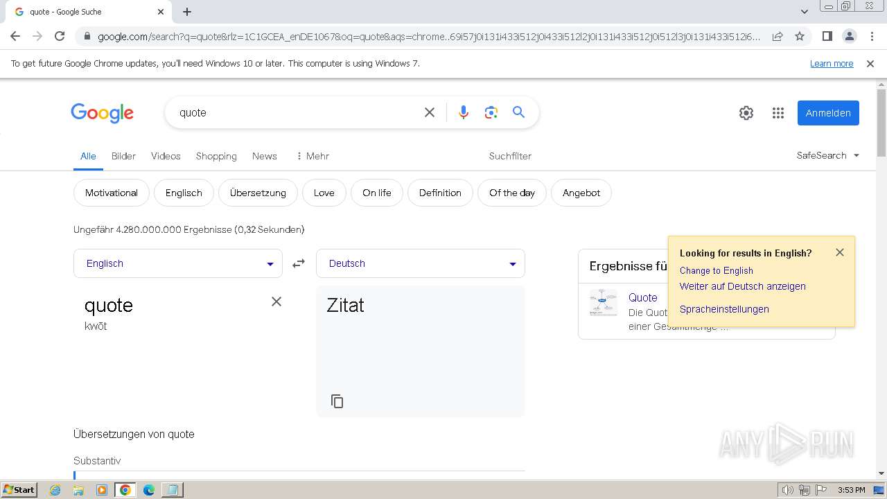Open the Windows Start menu
This screenshot has height=499, width=887.
[x=19, y=489]
